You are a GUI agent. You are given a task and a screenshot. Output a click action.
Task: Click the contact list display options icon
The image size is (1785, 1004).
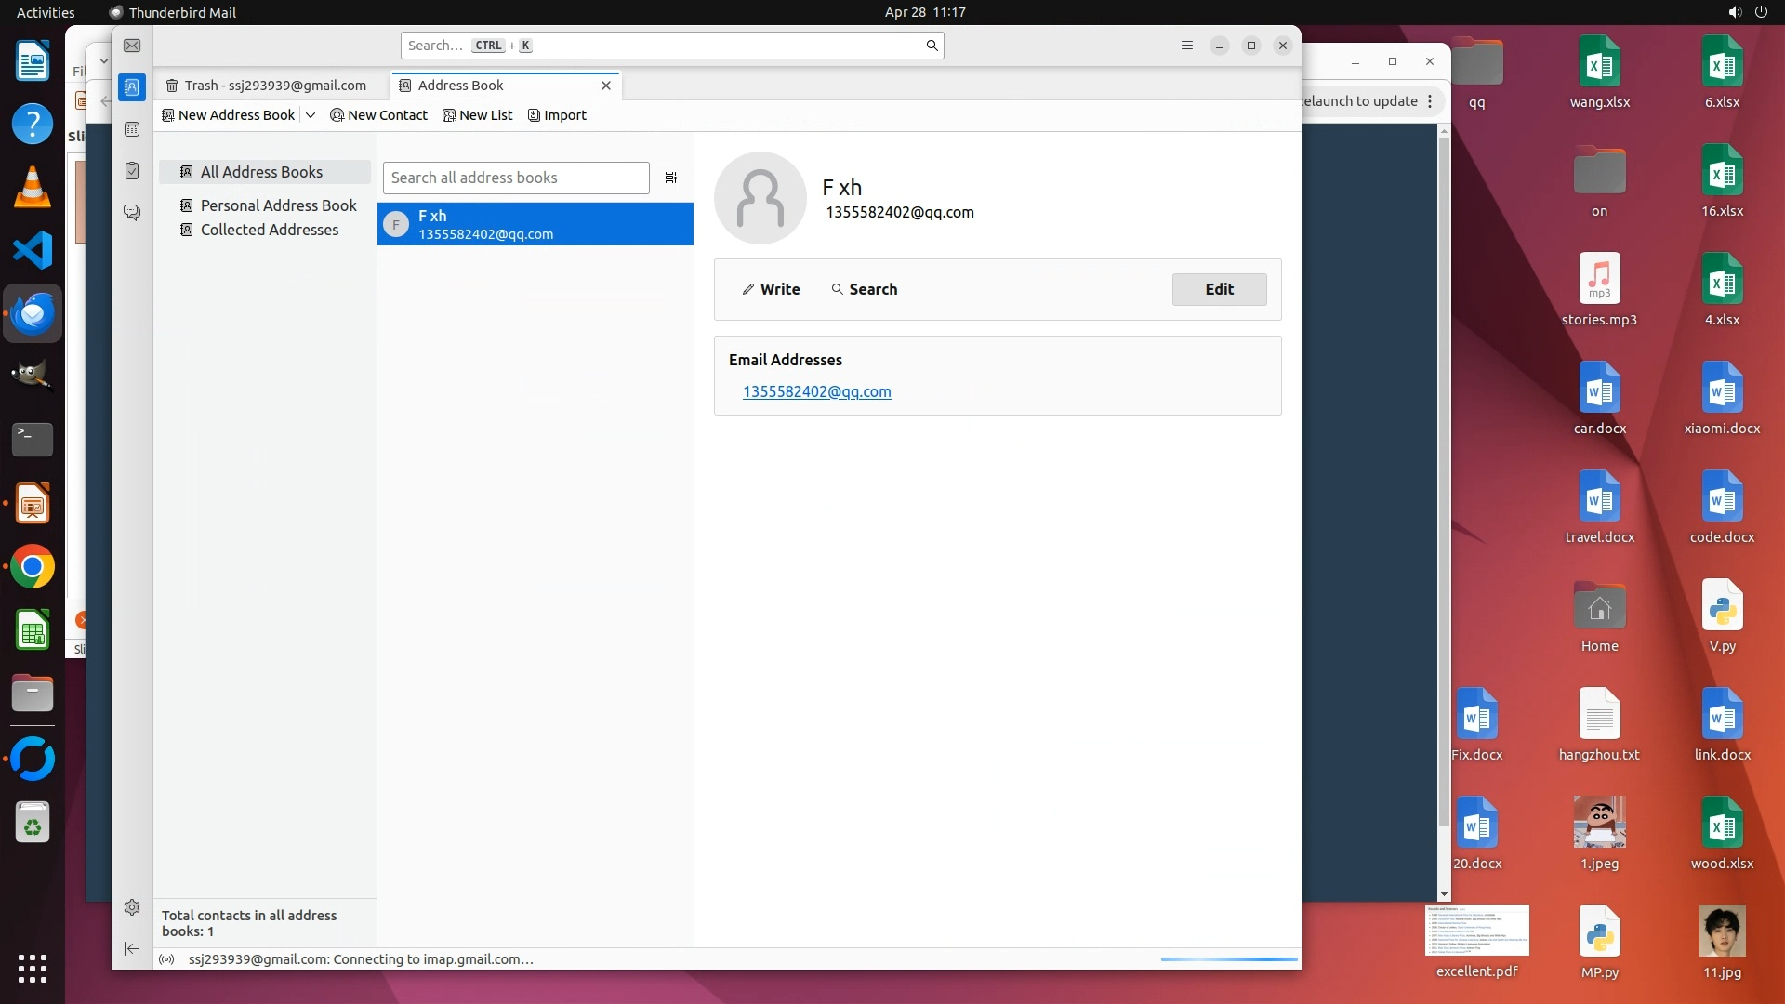(x=671, y=178)
